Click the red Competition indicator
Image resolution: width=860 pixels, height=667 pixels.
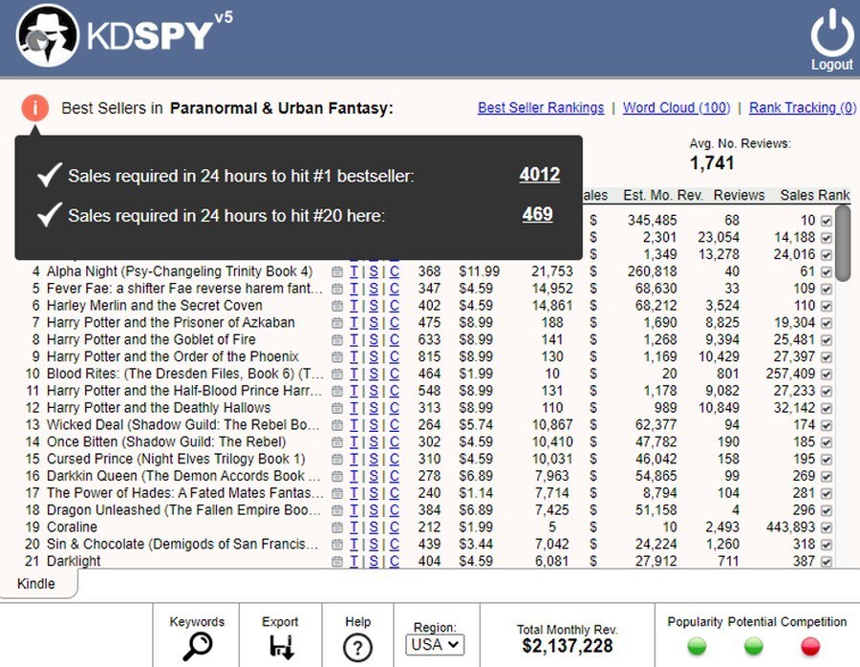click(x=809, y=645)
